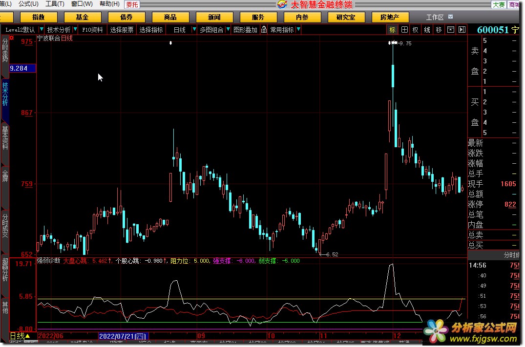The width and height of the screenshot is (525, 347).
Task: Open the 债券 navigation button
Action: (126, 17)
